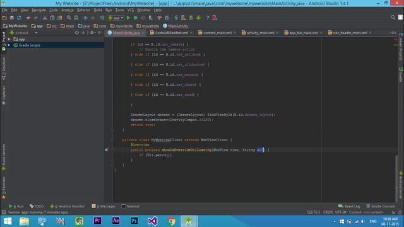The height and width of the screenshot is (227, 404).
Task: Click the Sync Project with Gradle icon
Action: (176, 18)
